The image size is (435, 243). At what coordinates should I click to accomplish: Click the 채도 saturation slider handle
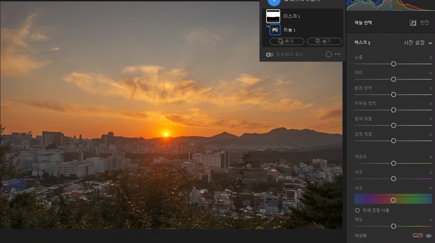click(x=394, y=226)
